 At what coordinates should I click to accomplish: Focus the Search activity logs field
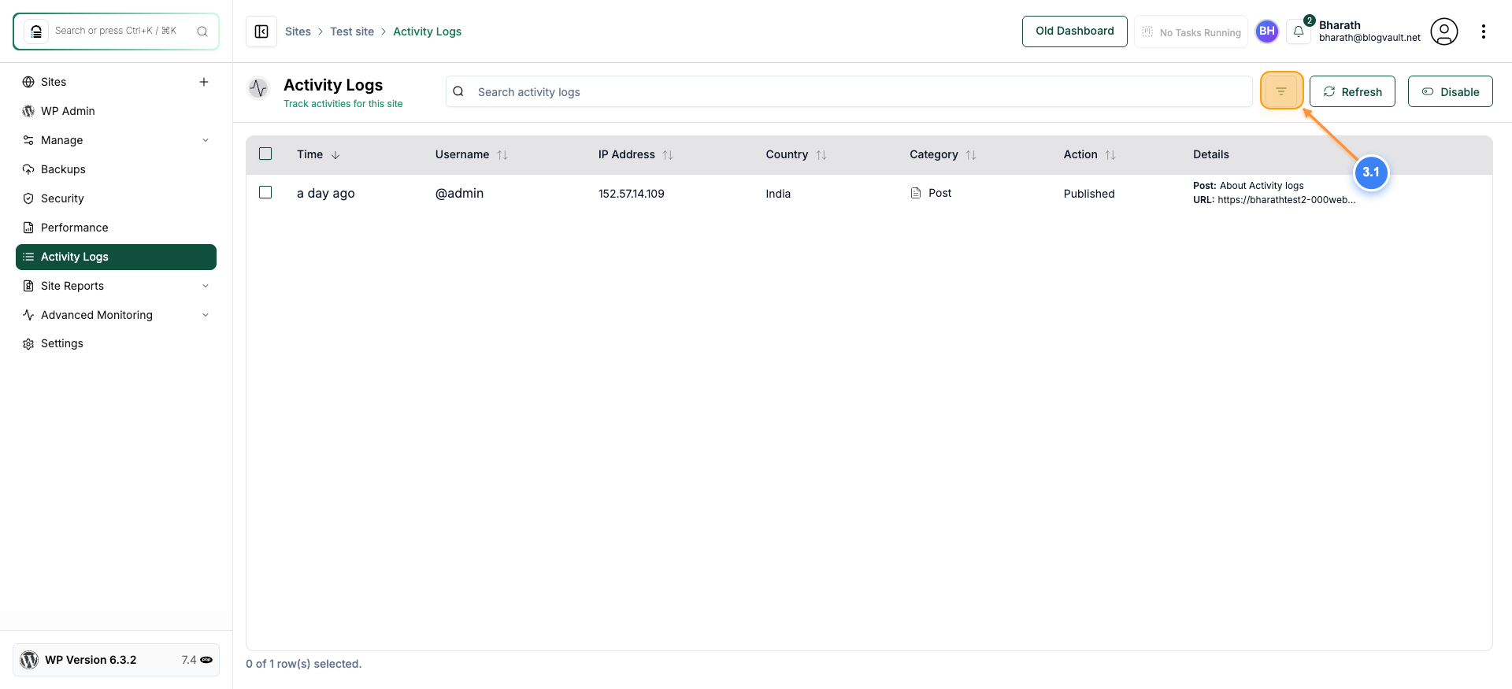pos(849,91)
